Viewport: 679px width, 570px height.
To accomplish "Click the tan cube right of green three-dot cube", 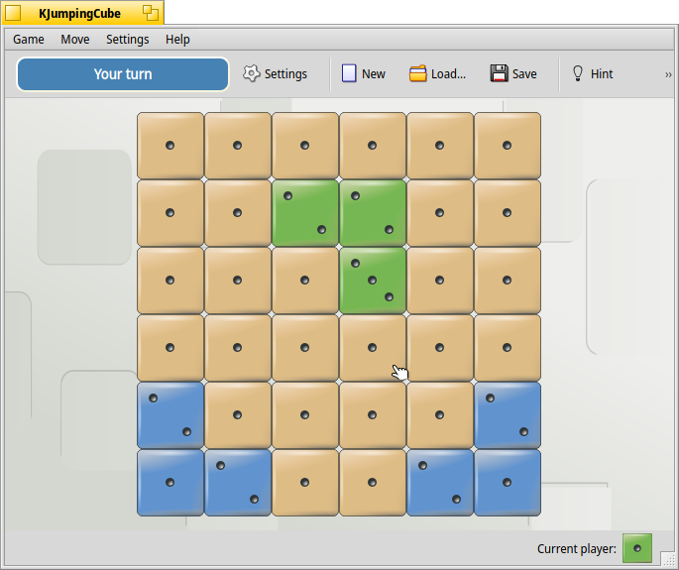I will click(x=440, y=281).
